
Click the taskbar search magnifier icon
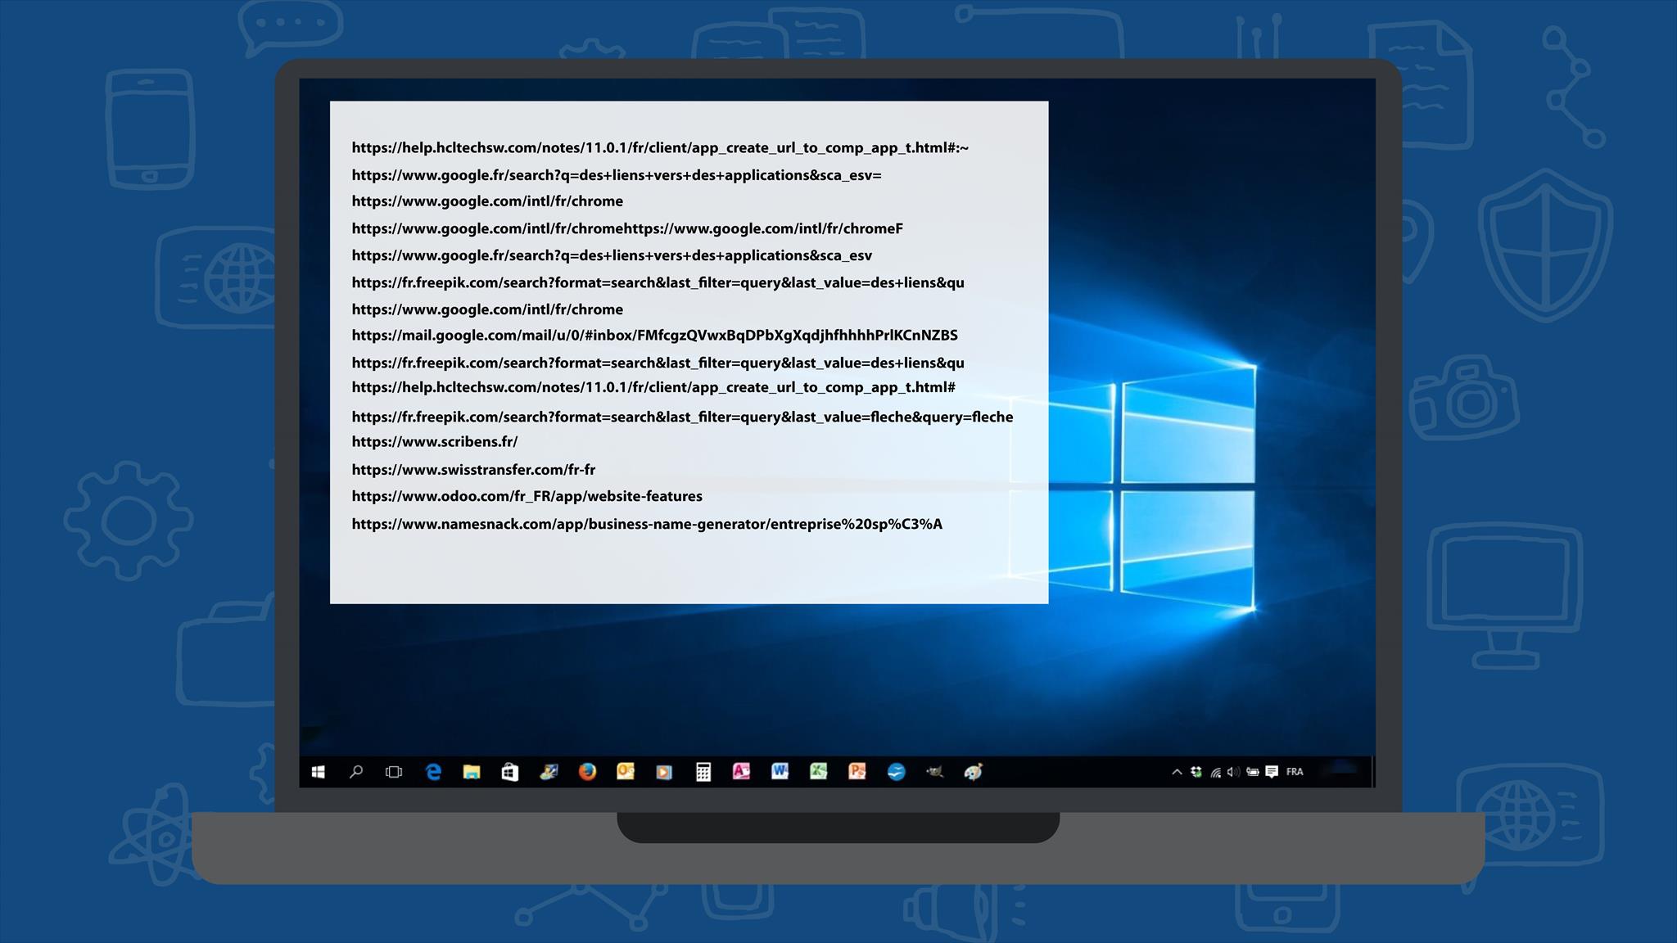coord(356,772)
